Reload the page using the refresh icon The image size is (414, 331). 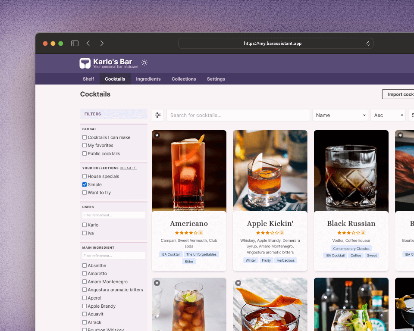[x=368, y=44]
